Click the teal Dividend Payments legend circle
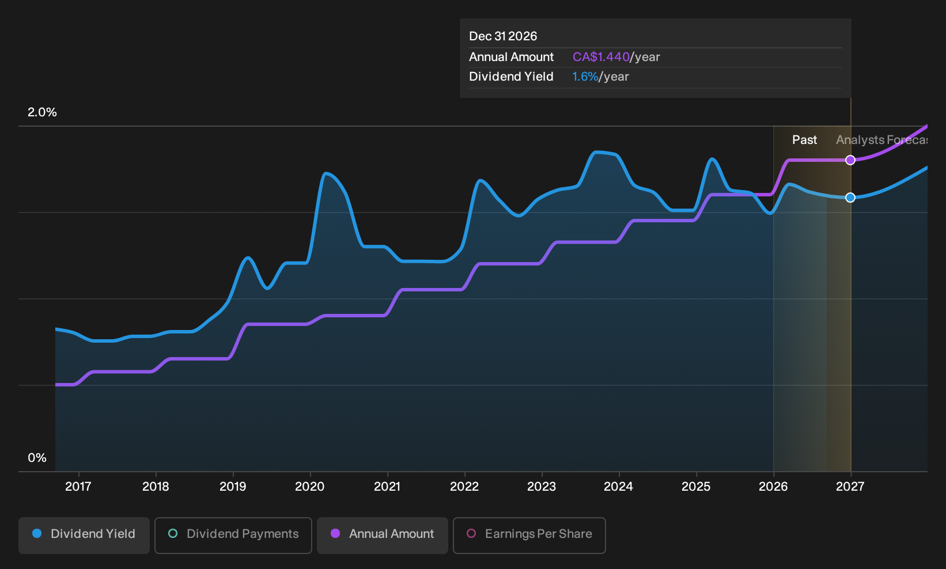The height and width of the screenshot is (569, 946). coord(173,533)
